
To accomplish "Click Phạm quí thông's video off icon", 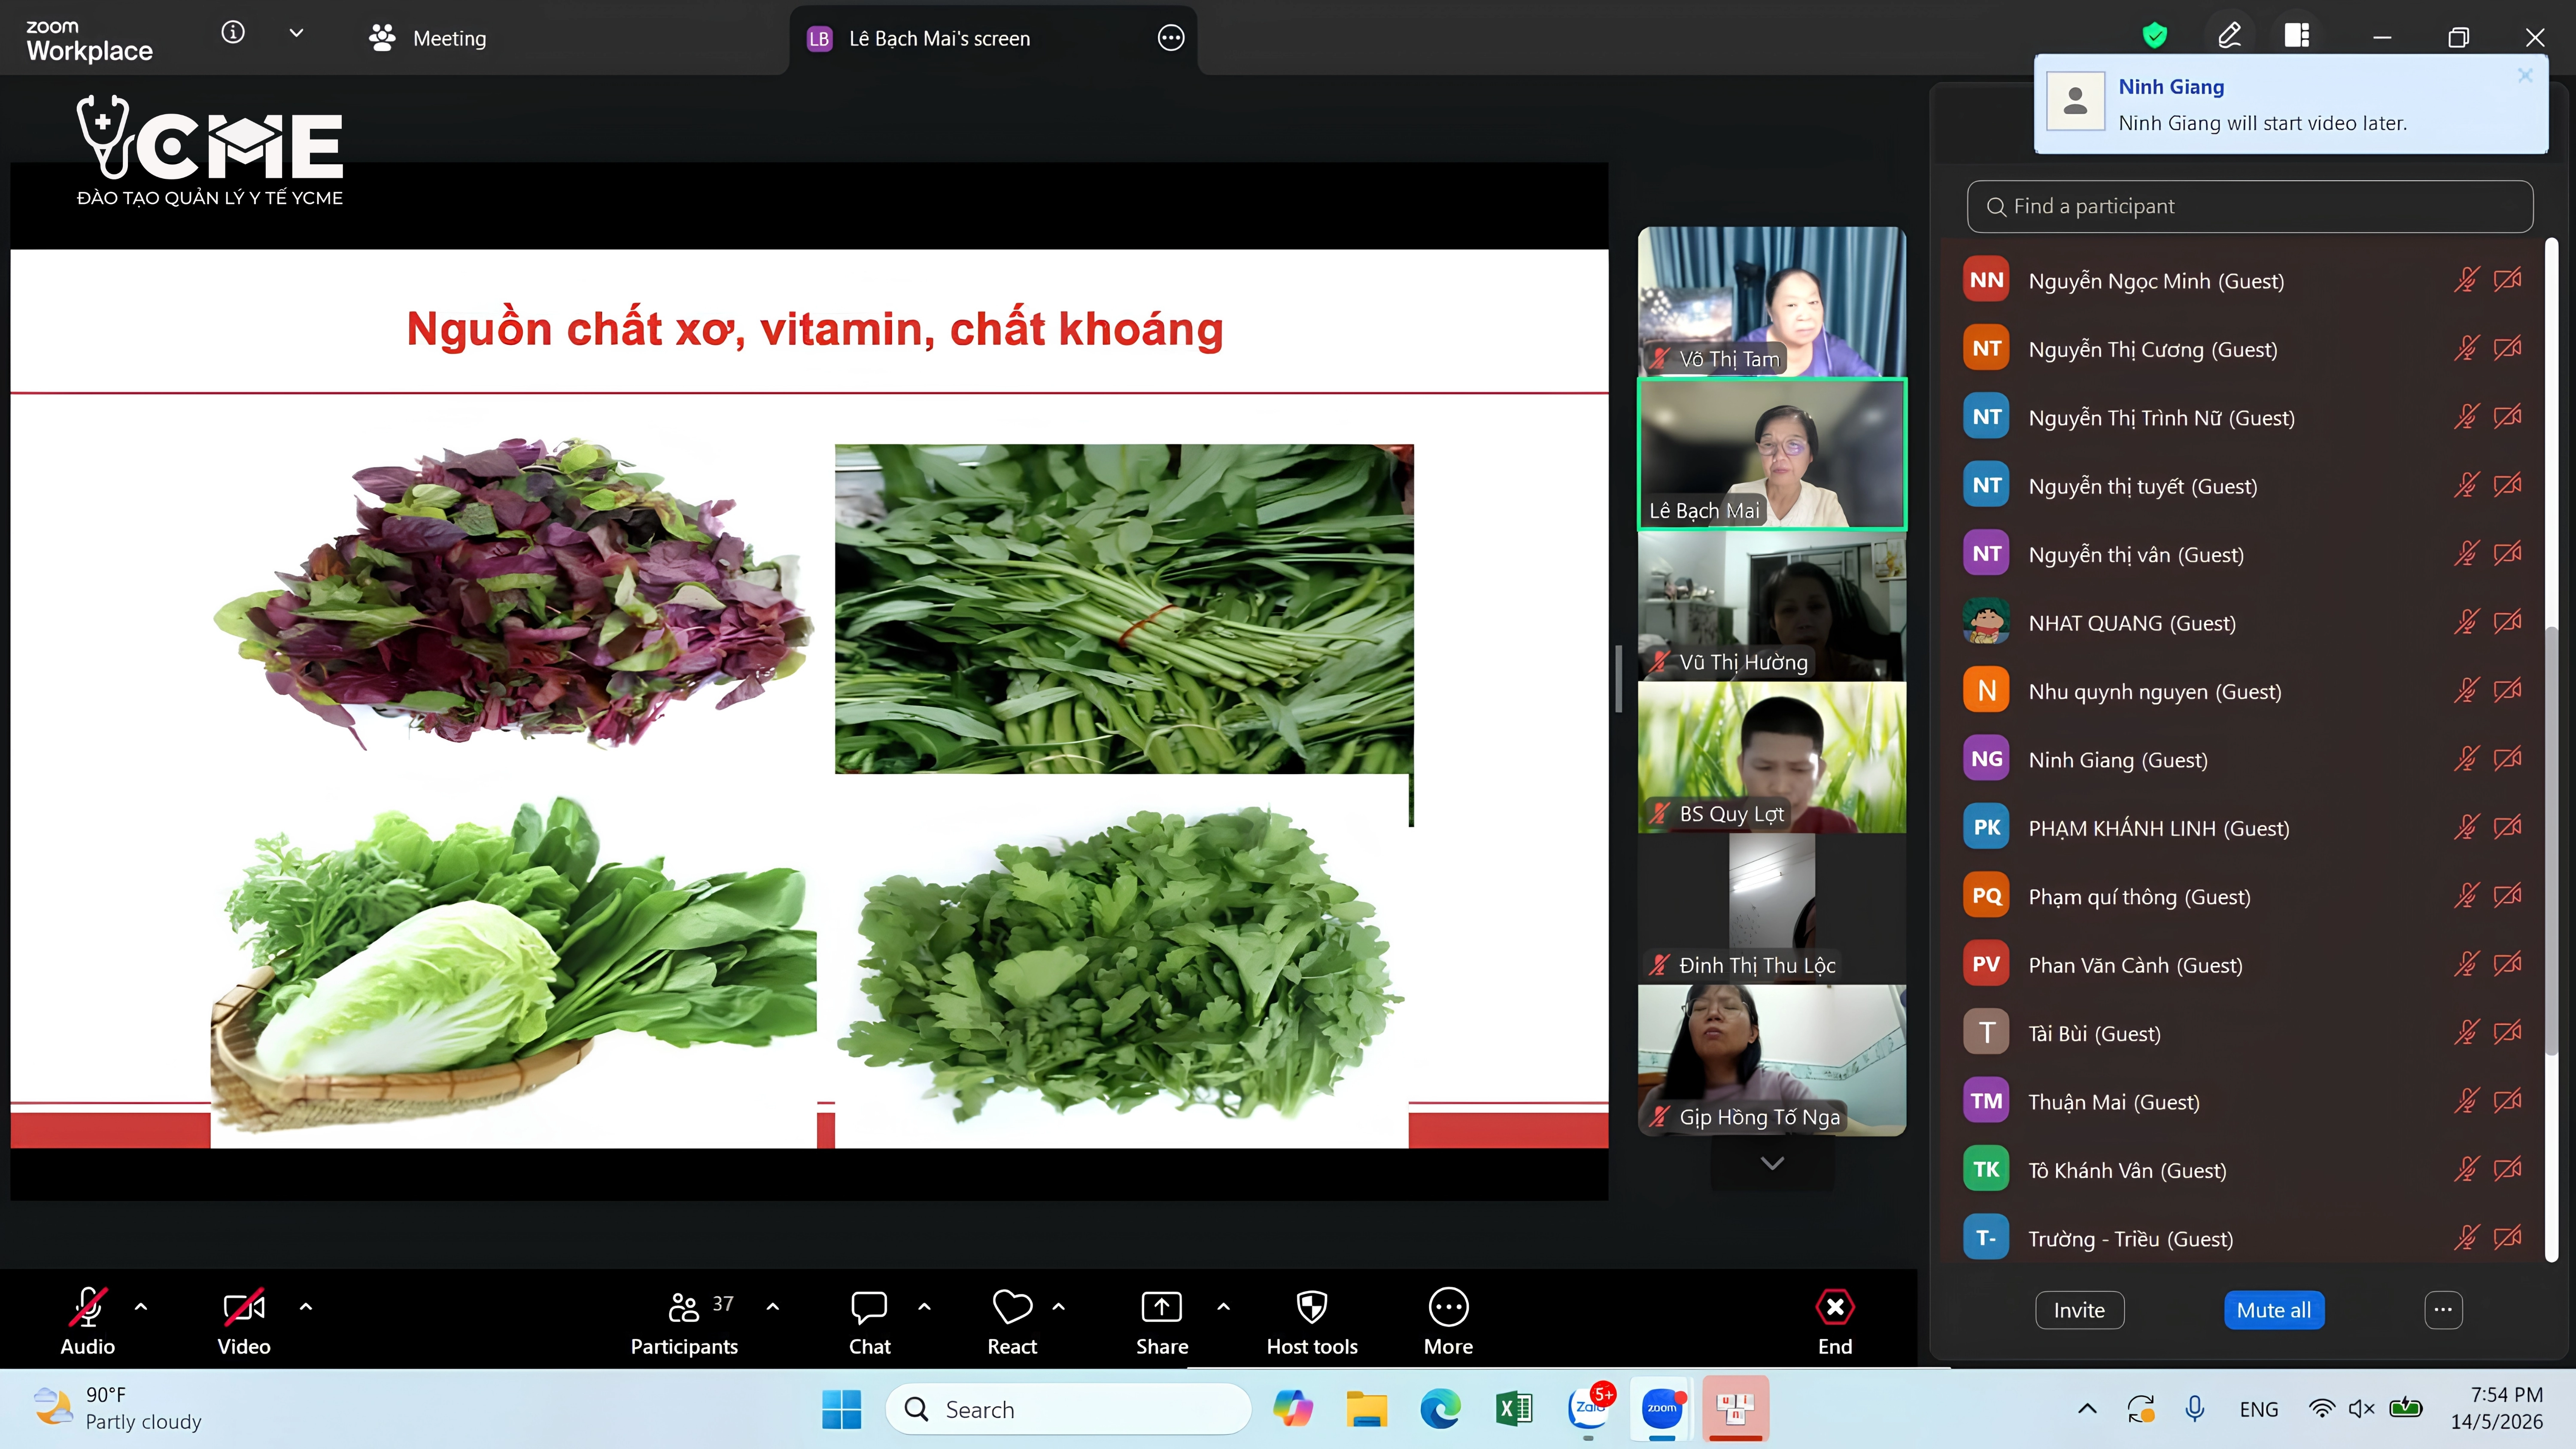I will click(2507, 896).
